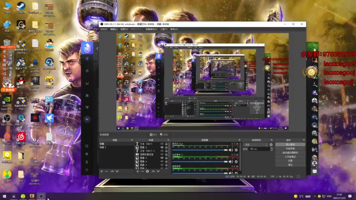Screen dimensions: 356x200
Task: Click the transition duration 300 ms field
Action: tap(259, 149)
